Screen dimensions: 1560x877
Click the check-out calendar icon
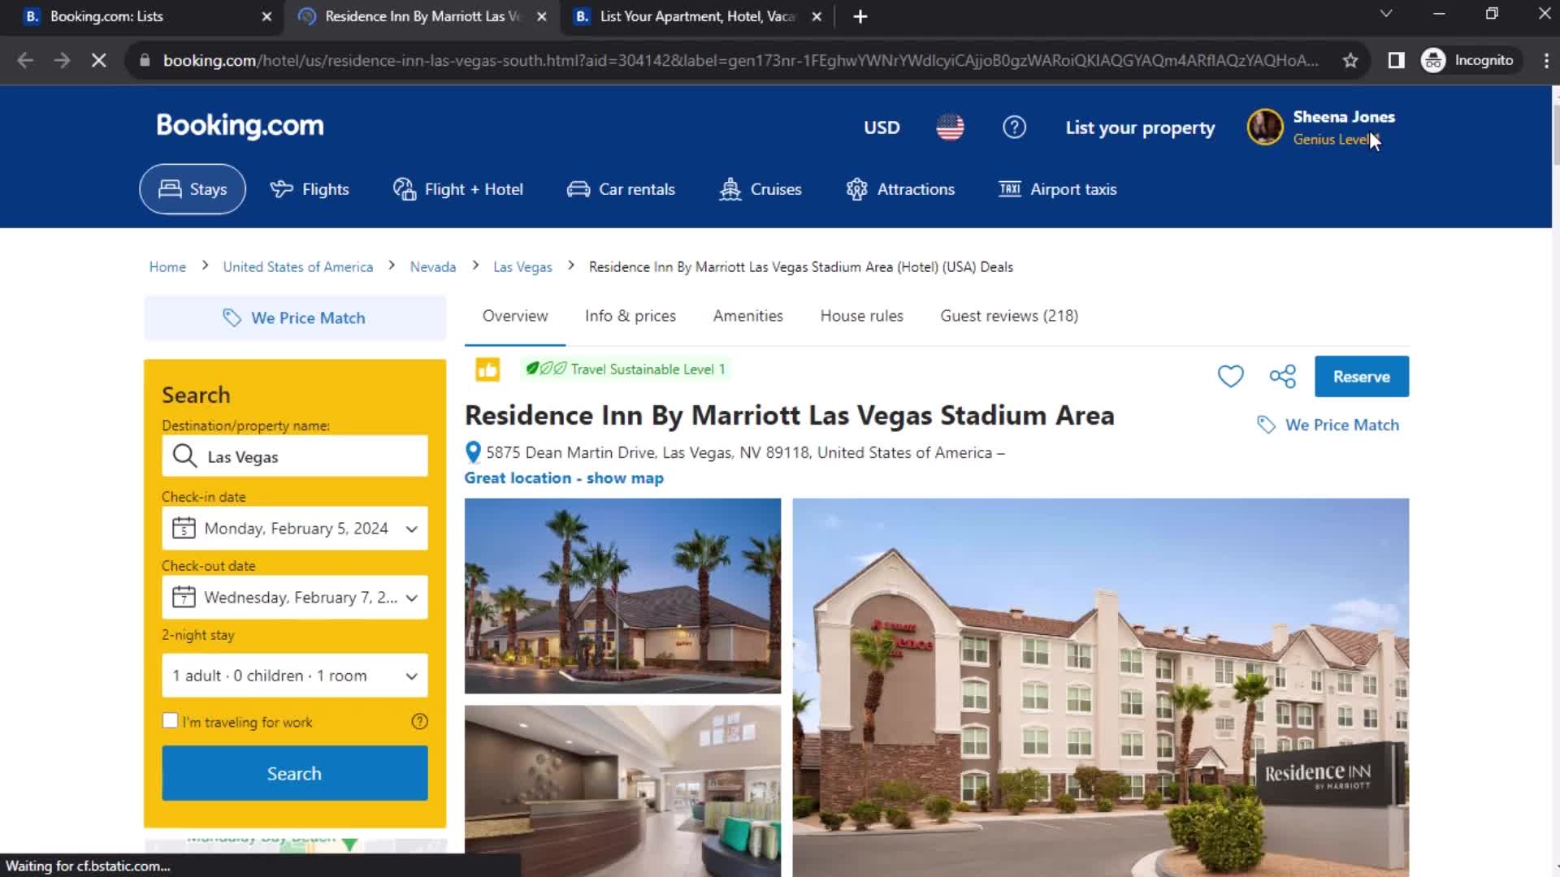[x=184, y=598]
